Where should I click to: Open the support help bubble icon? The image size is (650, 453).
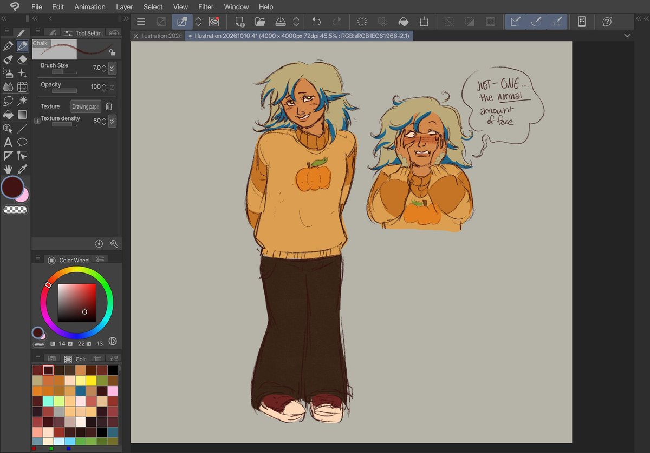(x=607, y=22)
